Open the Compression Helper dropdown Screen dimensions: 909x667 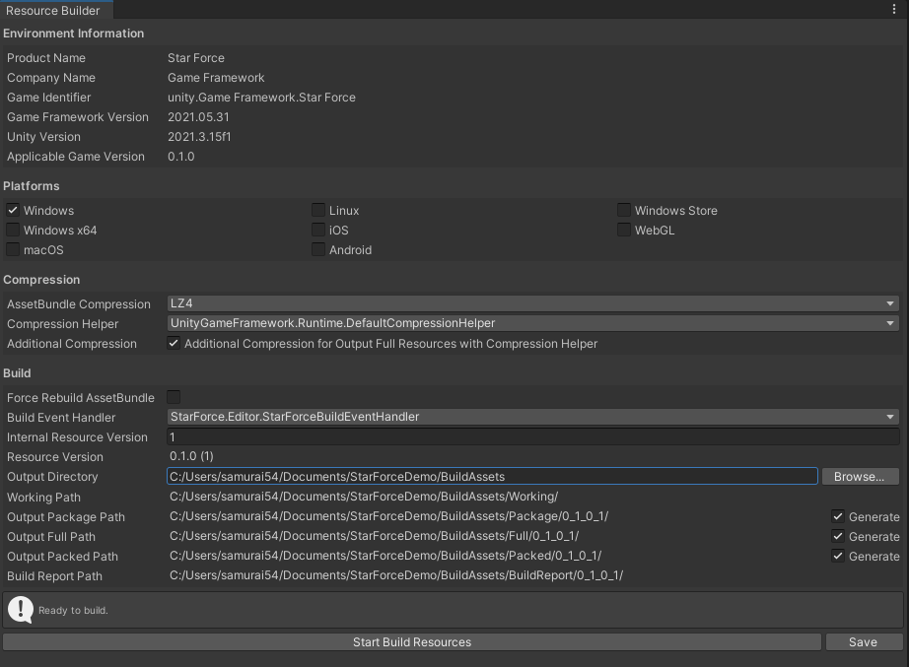(x=532, y=323)
